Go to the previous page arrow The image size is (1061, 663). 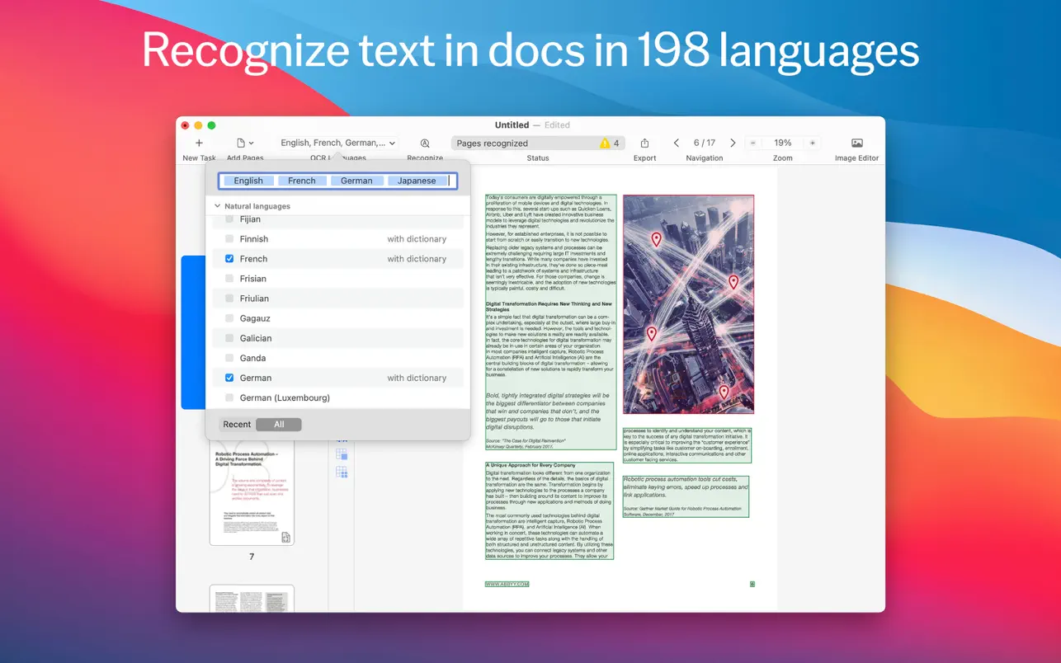point(677,143)
